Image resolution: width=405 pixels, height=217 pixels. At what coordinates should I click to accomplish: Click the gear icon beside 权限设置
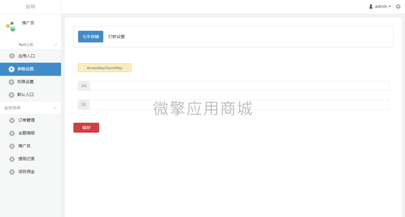[11, 82]
